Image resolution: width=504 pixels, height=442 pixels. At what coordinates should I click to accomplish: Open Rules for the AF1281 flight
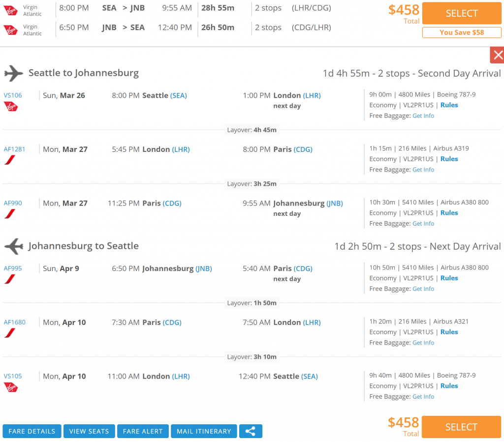click(x=449, y=159)
